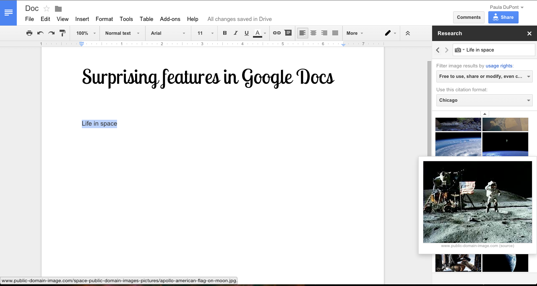Screen dimensions: 537x286
Task: Open the Arial font dropdown
Action: [x=168, y=33]
